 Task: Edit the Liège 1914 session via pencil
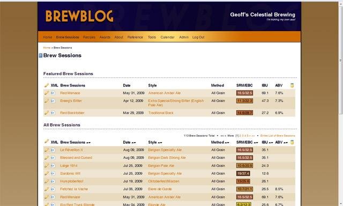pos(47,166)
